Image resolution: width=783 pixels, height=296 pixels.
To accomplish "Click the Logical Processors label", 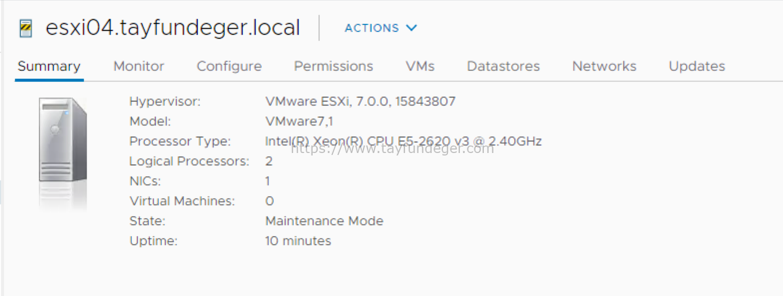I will pos(189,161).
